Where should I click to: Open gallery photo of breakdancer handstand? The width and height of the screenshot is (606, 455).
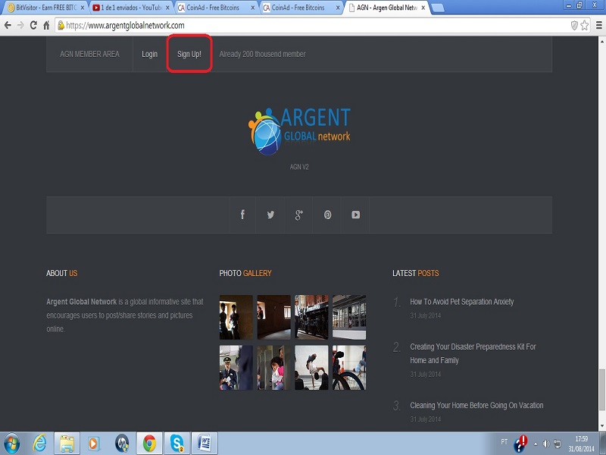click(x=311, y=368)
